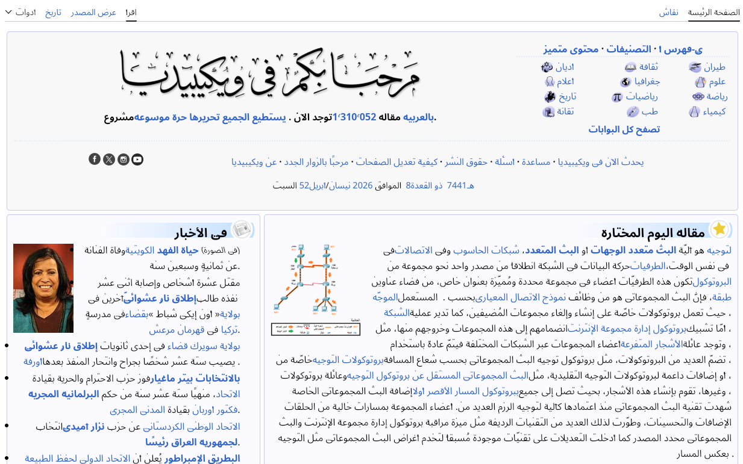This screenshot has width=743, height=464.
Task: Open Wikipedia's YouTube icon
Action: pos(137,159)
